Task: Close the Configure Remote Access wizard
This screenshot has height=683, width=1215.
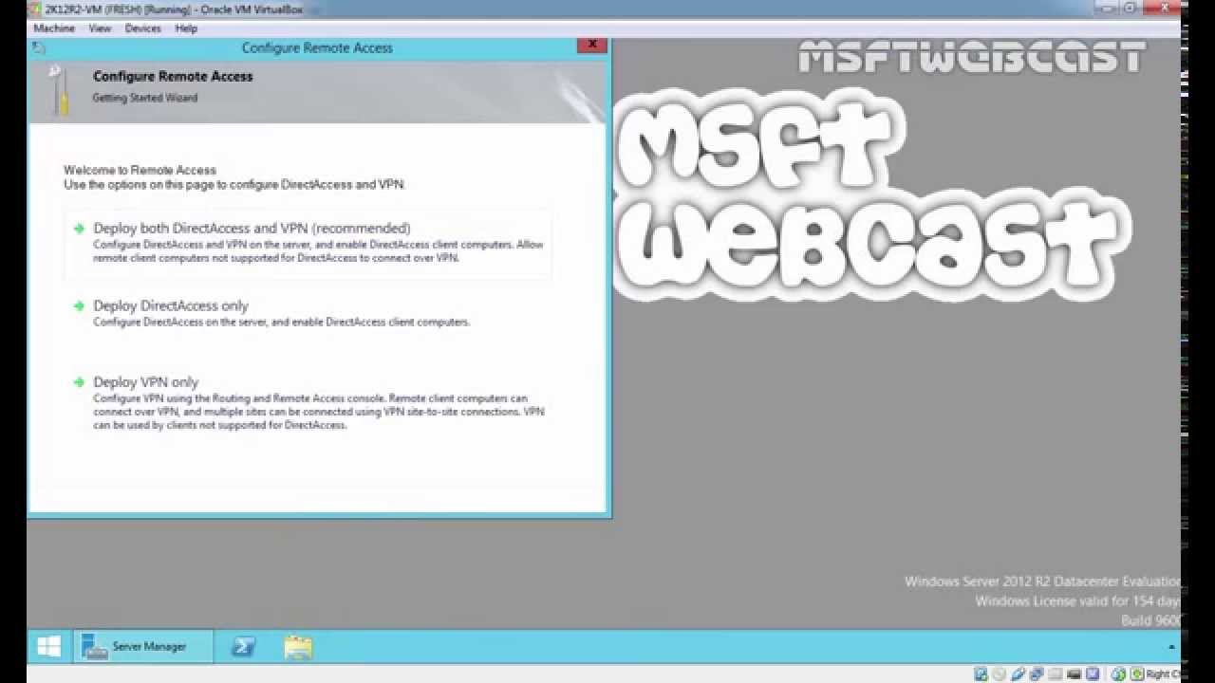Action: 591,45
